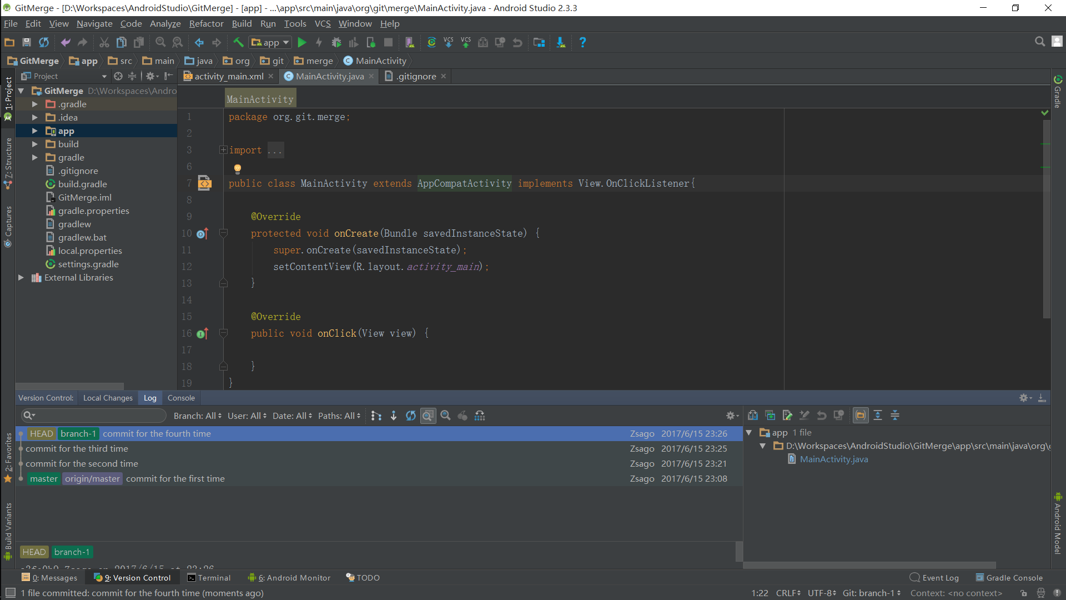Click the Cherry-pick icon in log toolbar

(x=462, y=416)
